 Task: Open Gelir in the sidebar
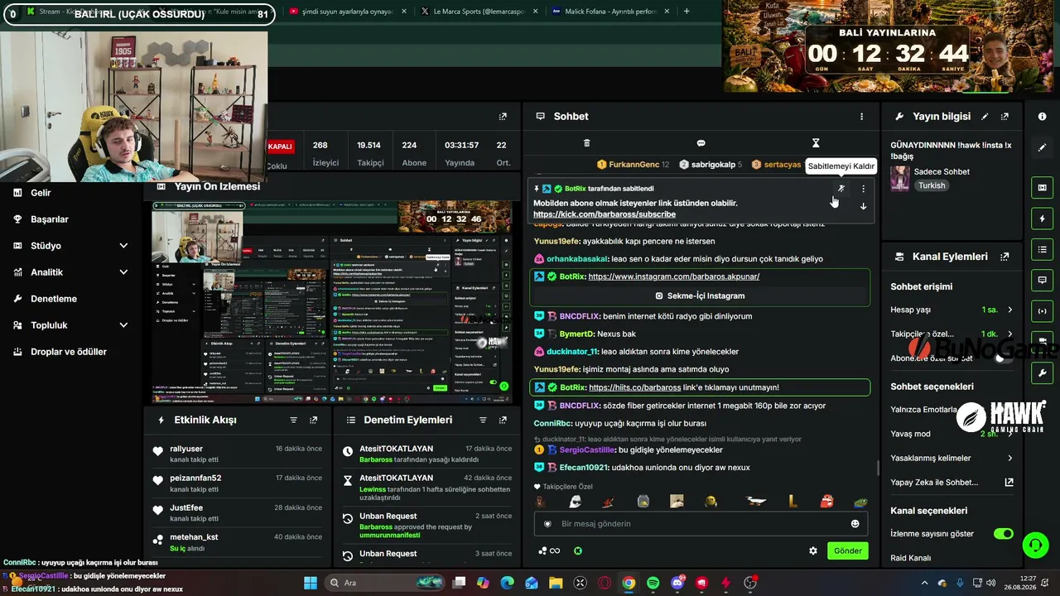pos(41,193)
